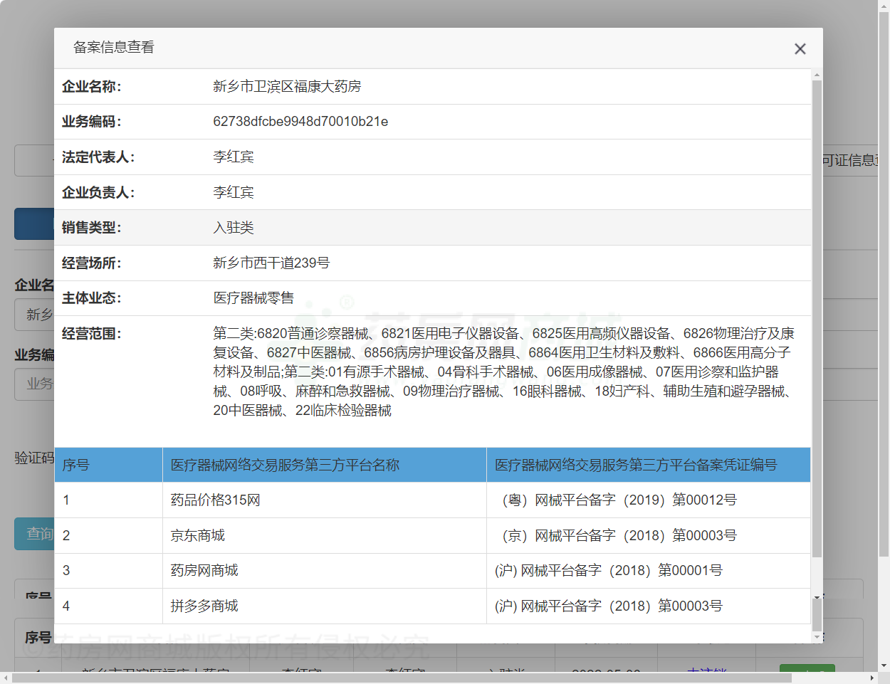Viewport: 890px width, 684px height.
Task: Click the page vertical scrollbar up arrow
Action: click(884, 6)
